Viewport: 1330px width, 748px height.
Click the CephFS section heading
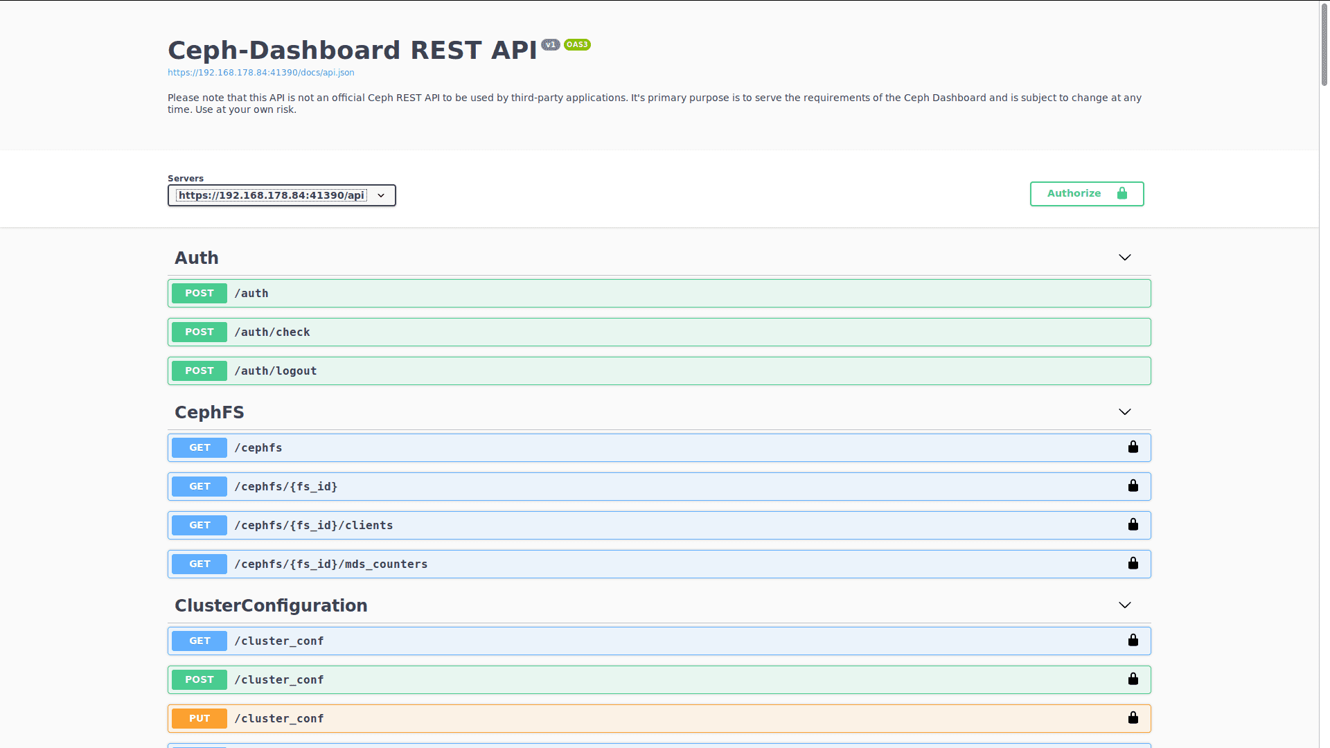(x=209, y=413)
